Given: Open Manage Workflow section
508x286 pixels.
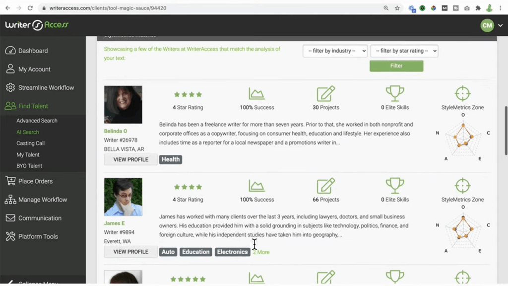Looking at the screenshot, I should coord(43,200).
